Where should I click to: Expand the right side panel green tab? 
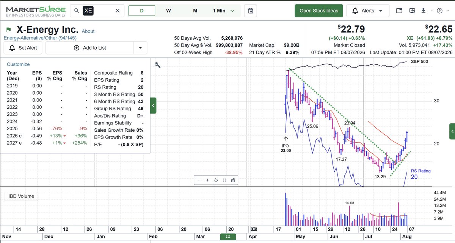tap(452, 131)
